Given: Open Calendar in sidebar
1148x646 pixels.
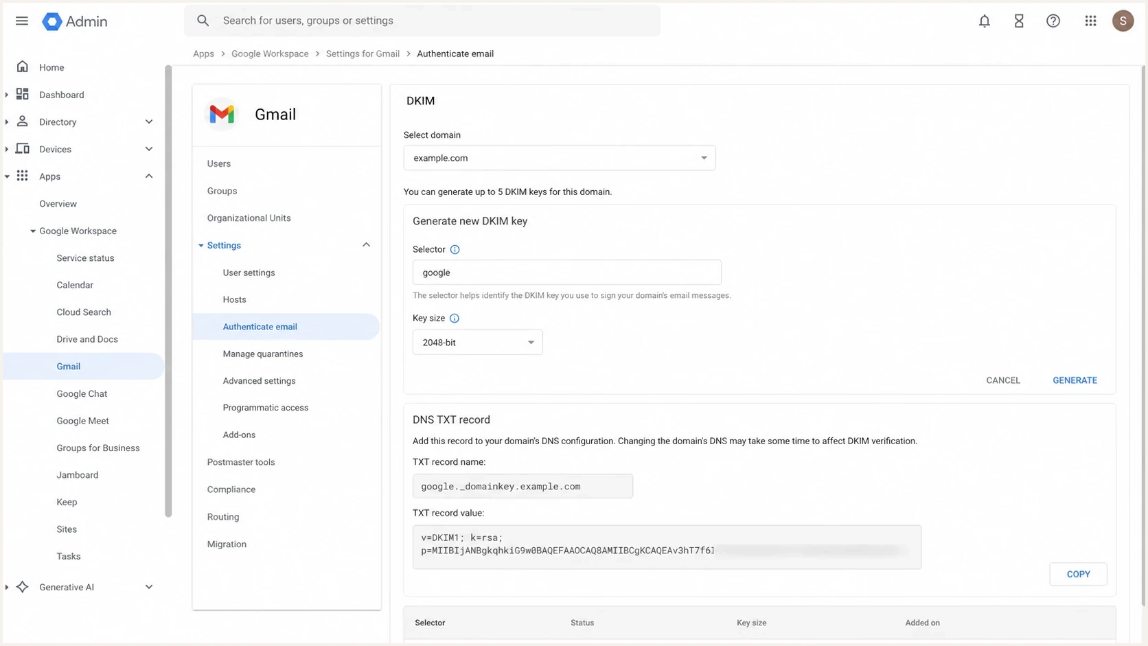Looking at the screenshot, I should 75,285.
